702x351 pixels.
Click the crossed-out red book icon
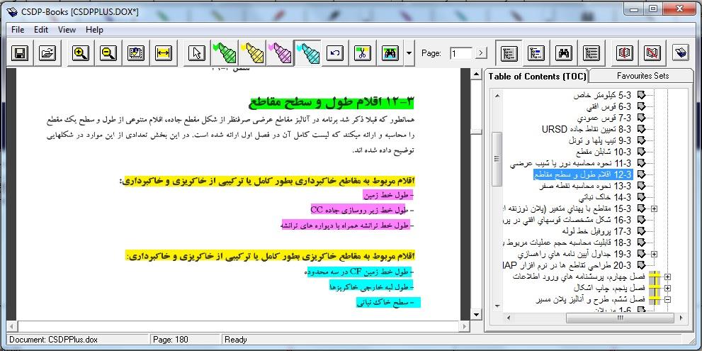(652, 53)
